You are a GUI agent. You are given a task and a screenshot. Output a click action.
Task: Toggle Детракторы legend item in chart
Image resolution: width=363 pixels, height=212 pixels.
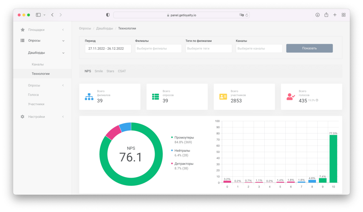point(184,164)
